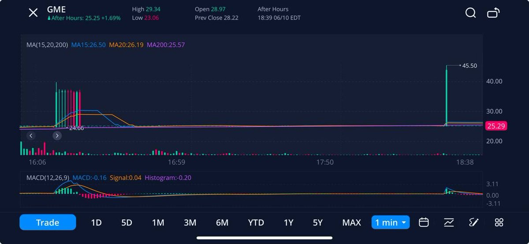Open the drawing tools pencil icon

474,222
